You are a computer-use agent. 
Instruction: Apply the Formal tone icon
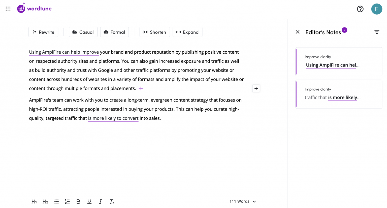point(106,32)
